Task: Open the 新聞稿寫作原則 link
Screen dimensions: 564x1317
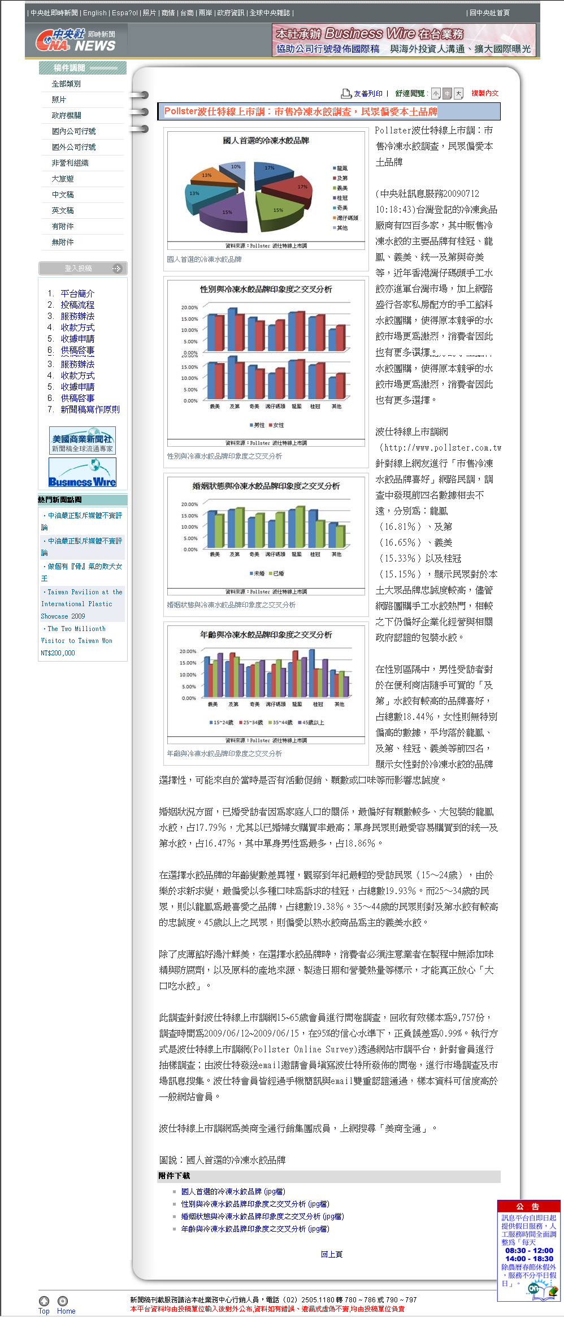Action: tap(90, 409)
